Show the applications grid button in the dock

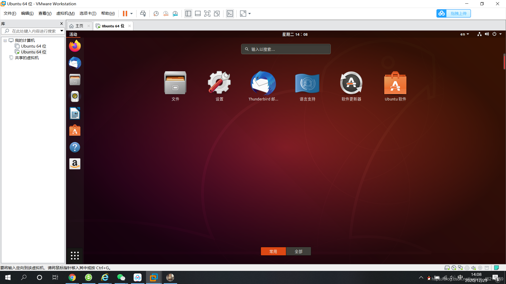(75, 255)
